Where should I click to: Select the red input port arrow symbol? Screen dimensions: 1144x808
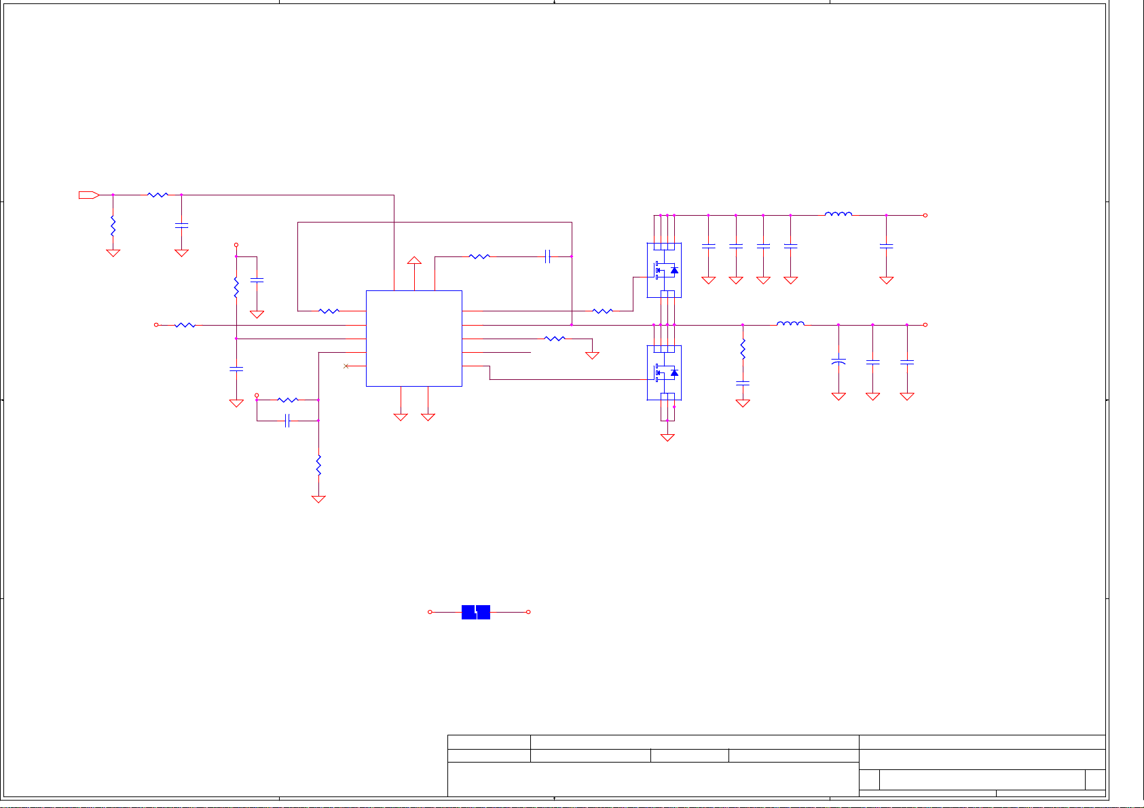click(89, 195)
